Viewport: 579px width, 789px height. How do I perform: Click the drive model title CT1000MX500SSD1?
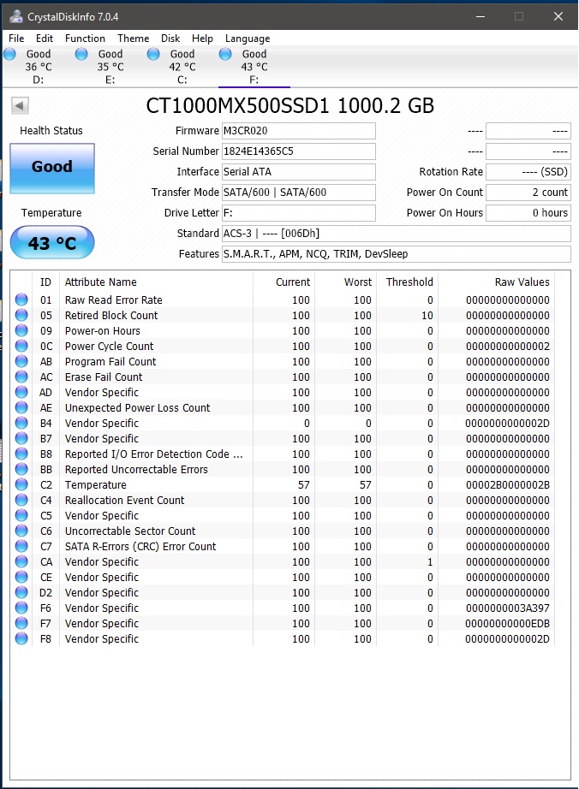(237, 105)
